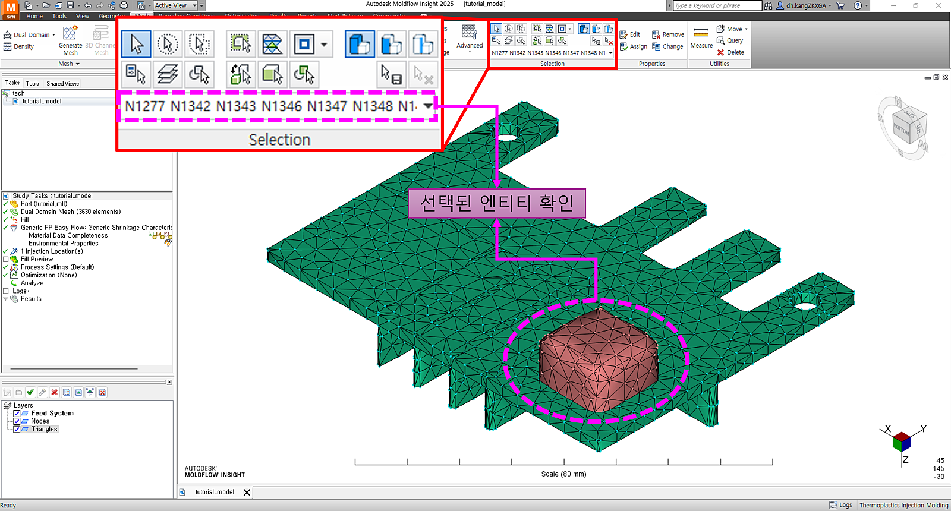Screen dimensions: 951x511
Task: Click the Print icon in quick access toolbar
Action: tap(124, 5)
